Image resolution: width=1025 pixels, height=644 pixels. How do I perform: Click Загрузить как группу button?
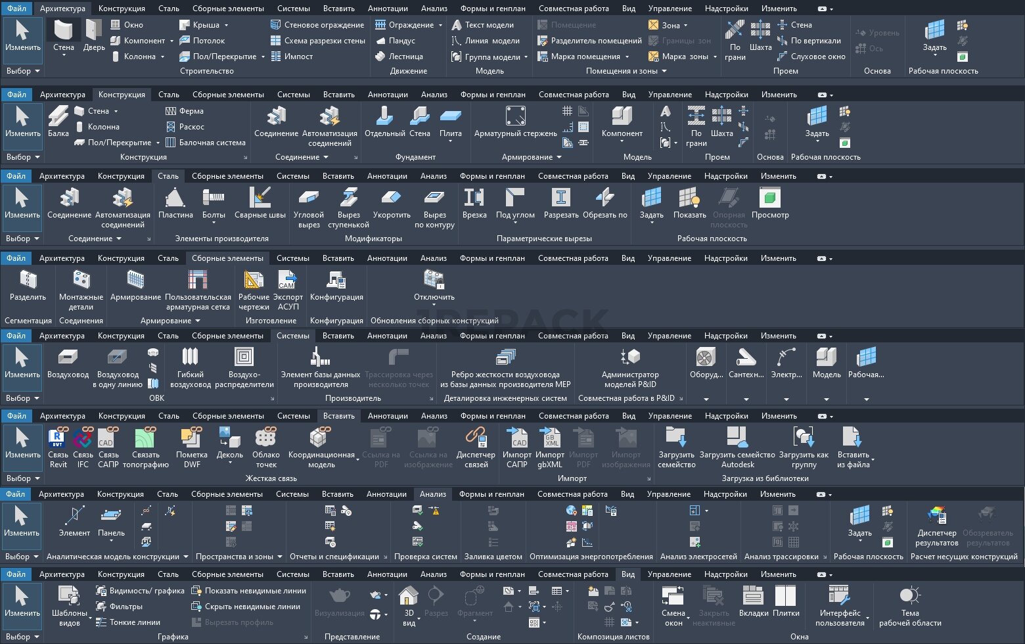[x=804, y=448]
